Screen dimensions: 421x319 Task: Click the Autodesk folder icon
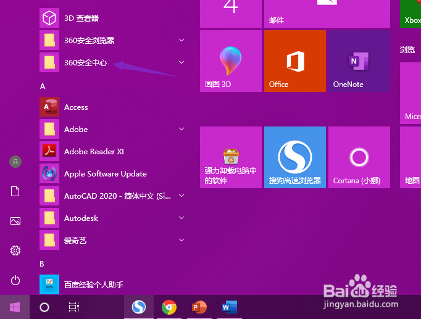(49, 218)
